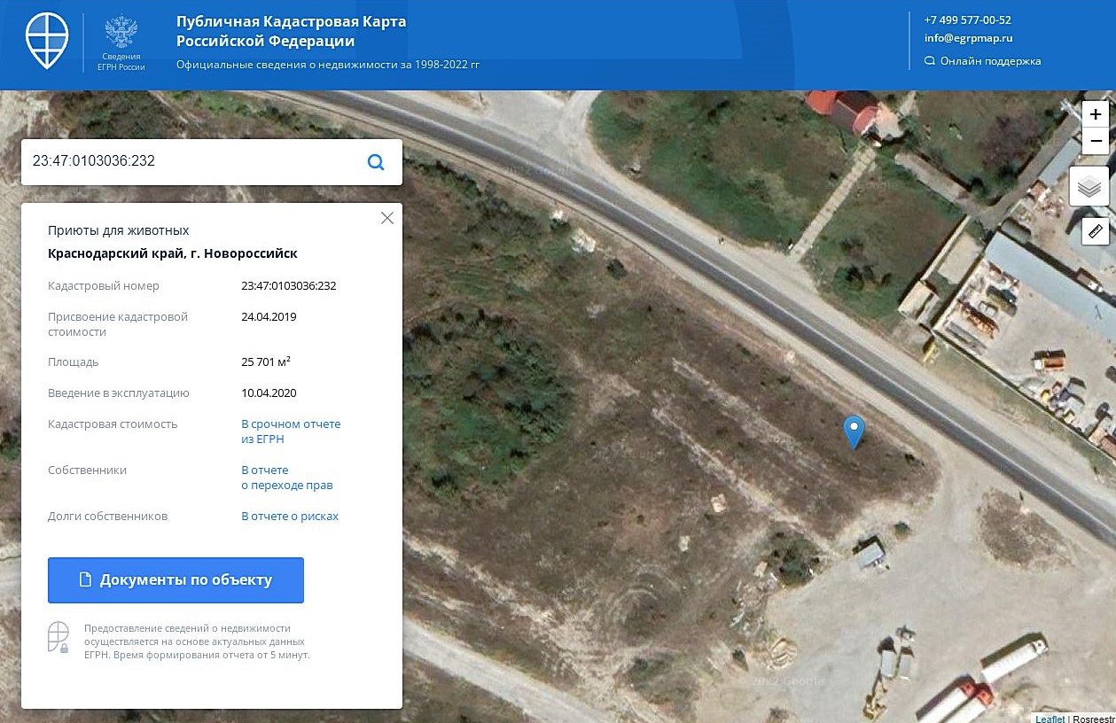This screenshot has width=1116, height=723.
Task: Click the magnifier search icon
Action: pos(376,162)
